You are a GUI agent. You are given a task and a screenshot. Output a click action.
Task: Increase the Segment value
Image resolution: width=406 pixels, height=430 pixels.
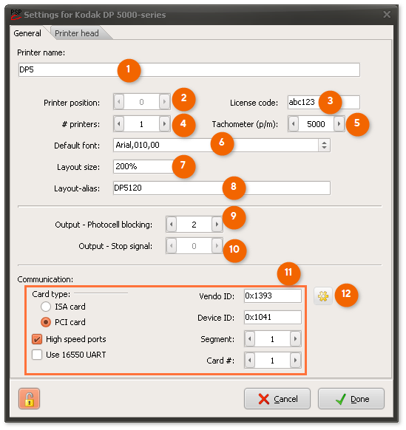pos(295,339)
